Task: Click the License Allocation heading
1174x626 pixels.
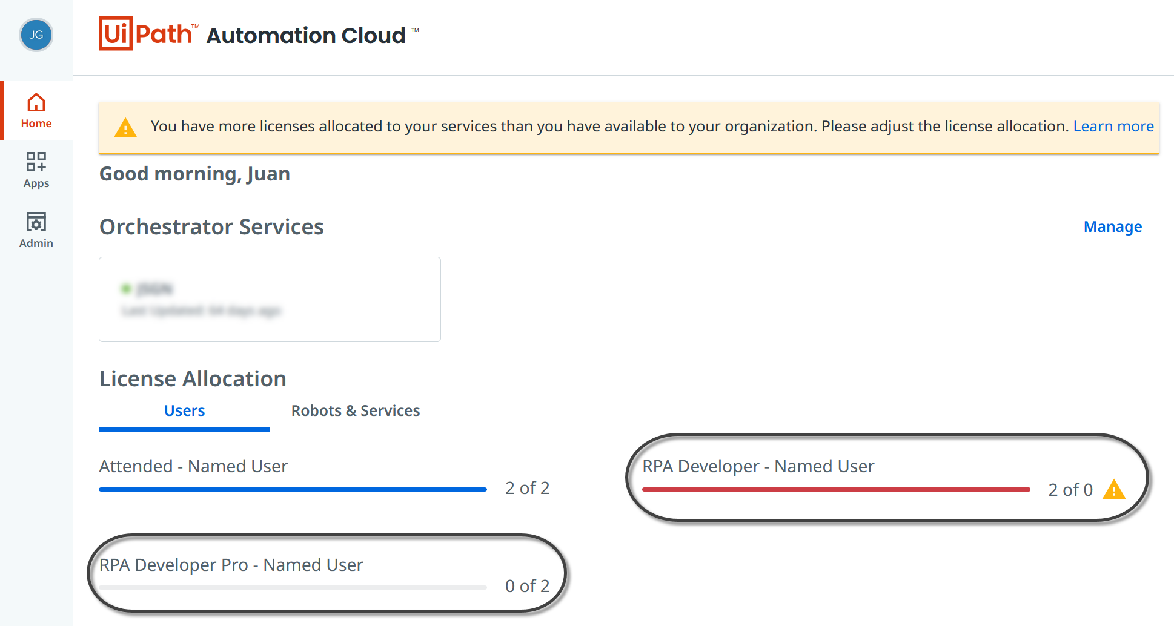Action: coord(193,378)
